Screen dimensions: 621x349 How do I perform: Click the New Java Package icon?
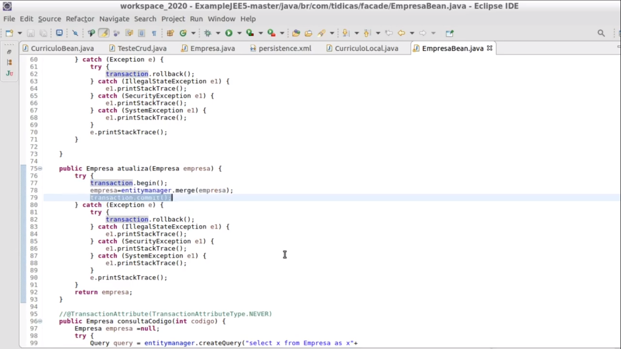(170, 33)
